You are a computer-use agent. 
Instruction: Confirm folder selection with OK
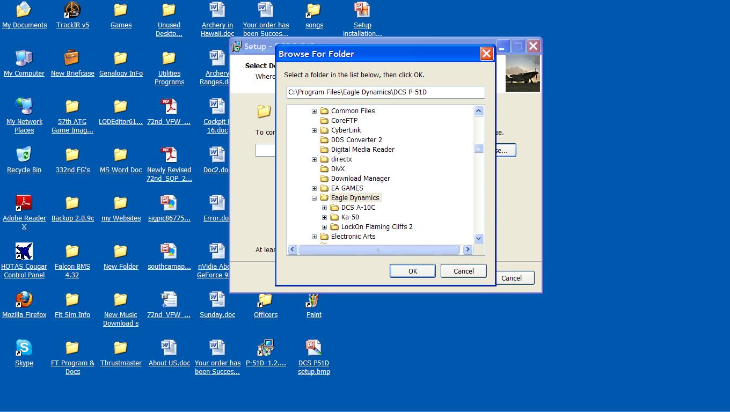[412, 271]
